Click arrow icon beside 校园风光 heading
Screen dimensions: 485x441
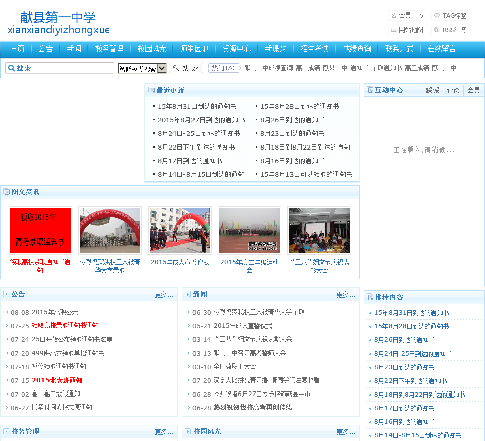click(188, 431)
